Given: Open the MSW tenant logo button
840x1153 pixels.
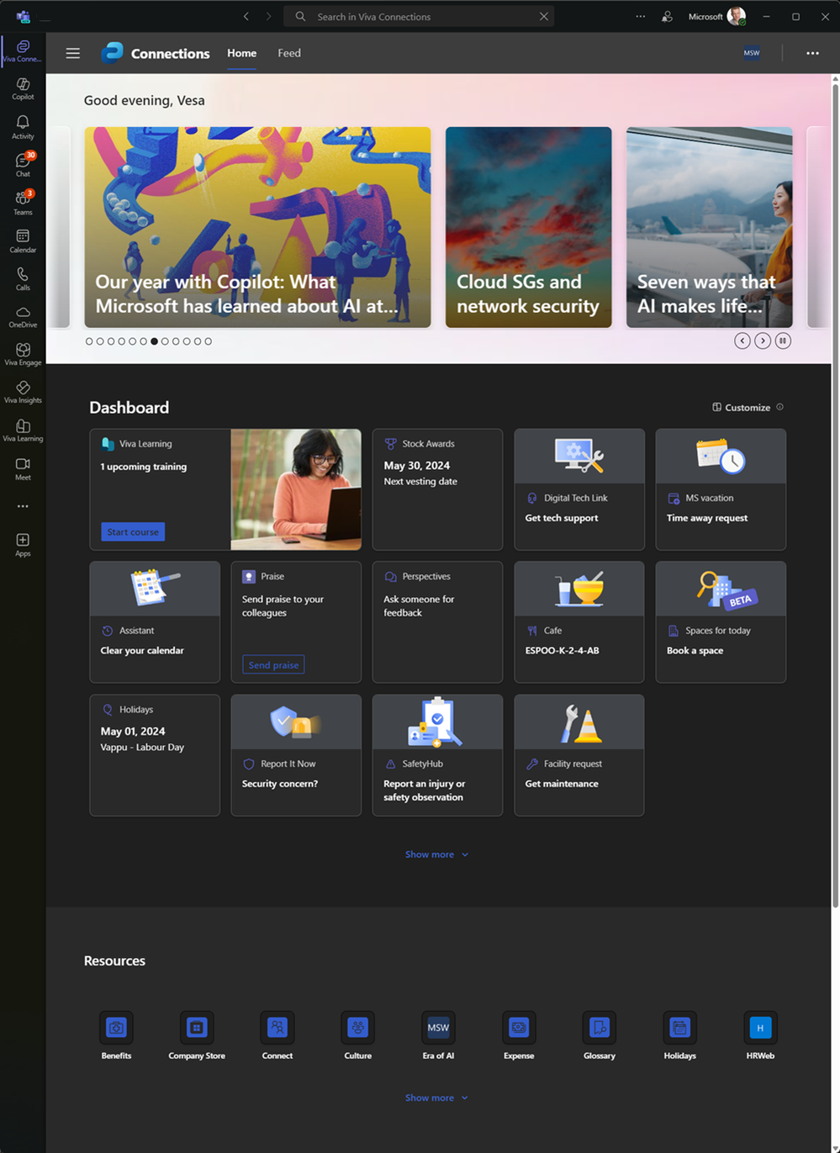Looking at the screenshot, I should pos(752,53).
